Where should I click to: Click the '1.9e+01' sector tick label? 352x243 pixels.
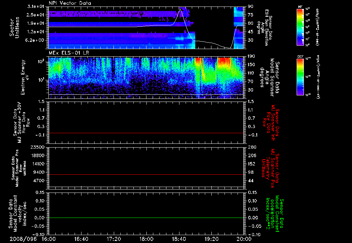36,23
